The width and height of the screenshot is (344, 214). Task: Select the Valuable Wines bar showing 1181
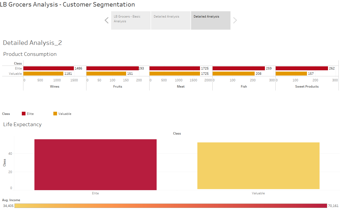click(43, 73)
